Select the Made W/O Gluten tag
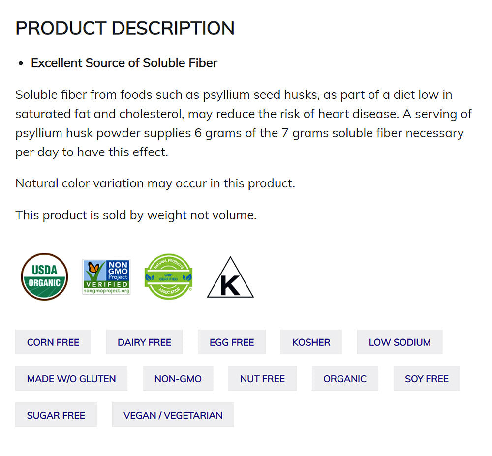The width and height of the screenshot is (492, 456). click(71, 379)
